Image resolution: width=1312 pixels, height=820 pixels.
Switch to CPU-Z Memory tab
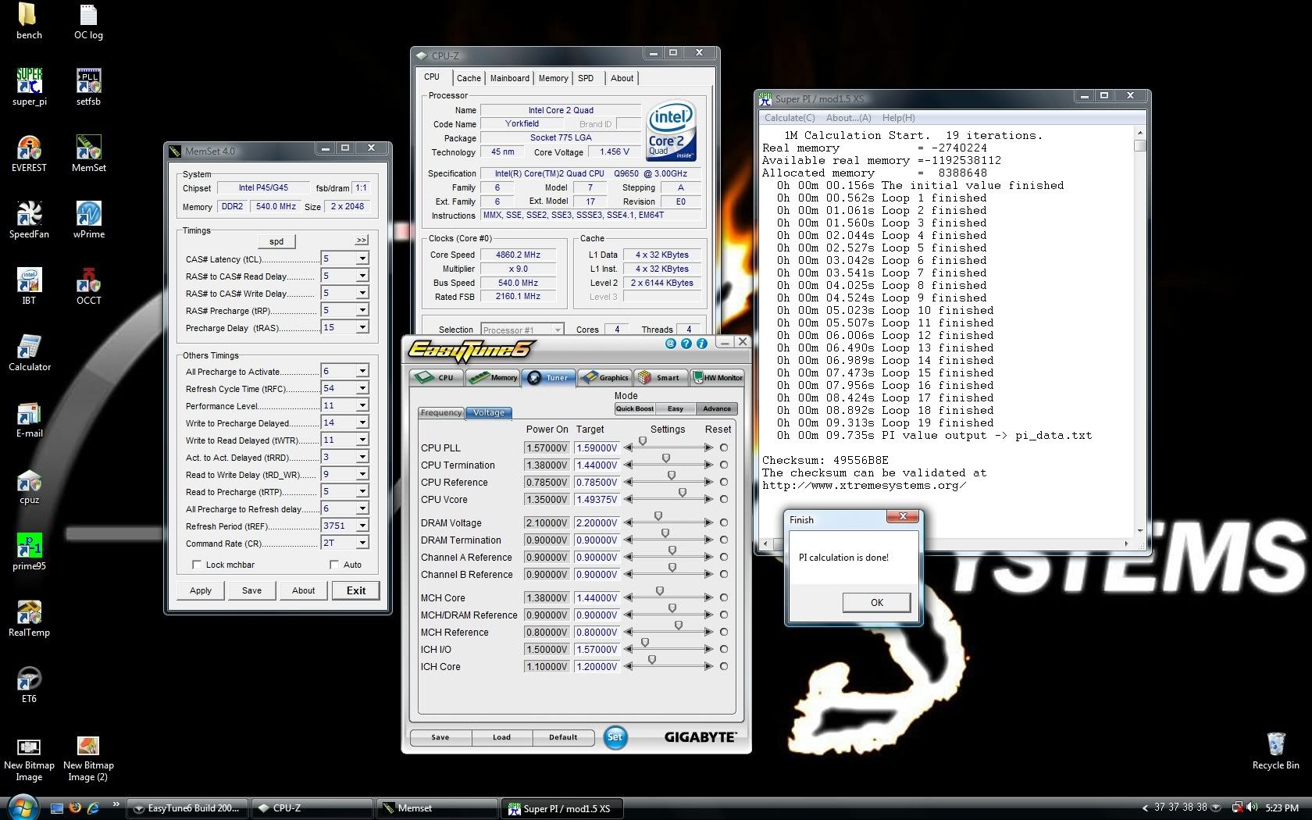pos(553,78)
